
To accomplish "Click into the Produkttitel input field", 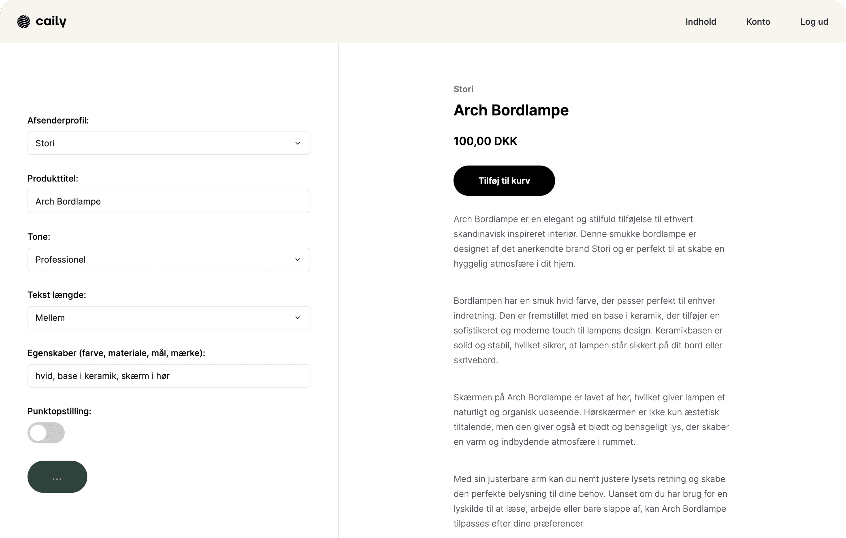I will pyautogui.click(x=169, y=201).
